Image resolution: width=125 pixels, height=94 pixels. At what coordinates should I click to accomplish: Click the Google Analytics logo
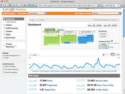14,9
